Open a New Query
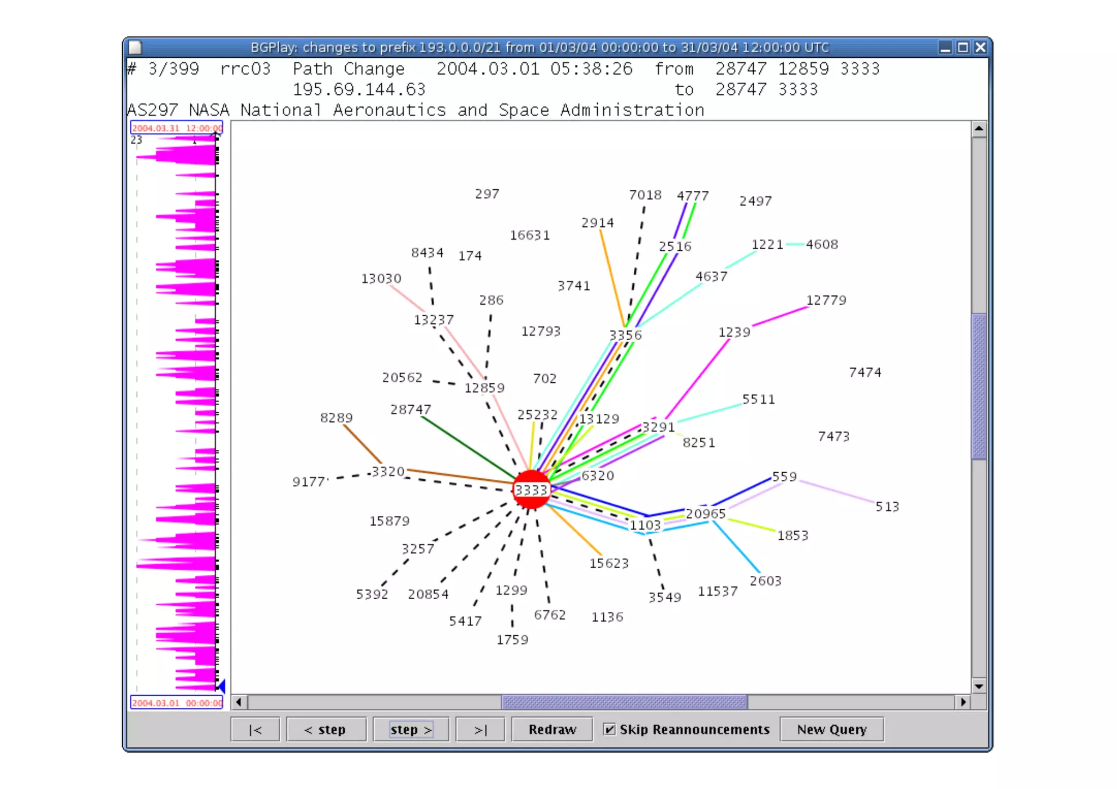This screenshot has width=1117, height=789. [x=831, y=730]
